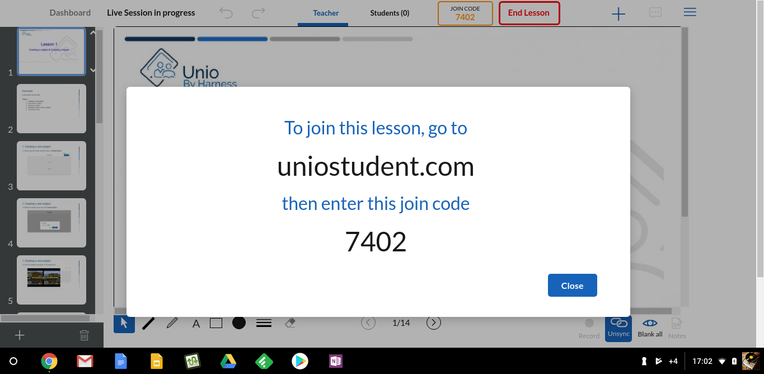This screenshot has height=374, width=764.
Task: Toggle Blank all student screens
Action: click(650, 328)
